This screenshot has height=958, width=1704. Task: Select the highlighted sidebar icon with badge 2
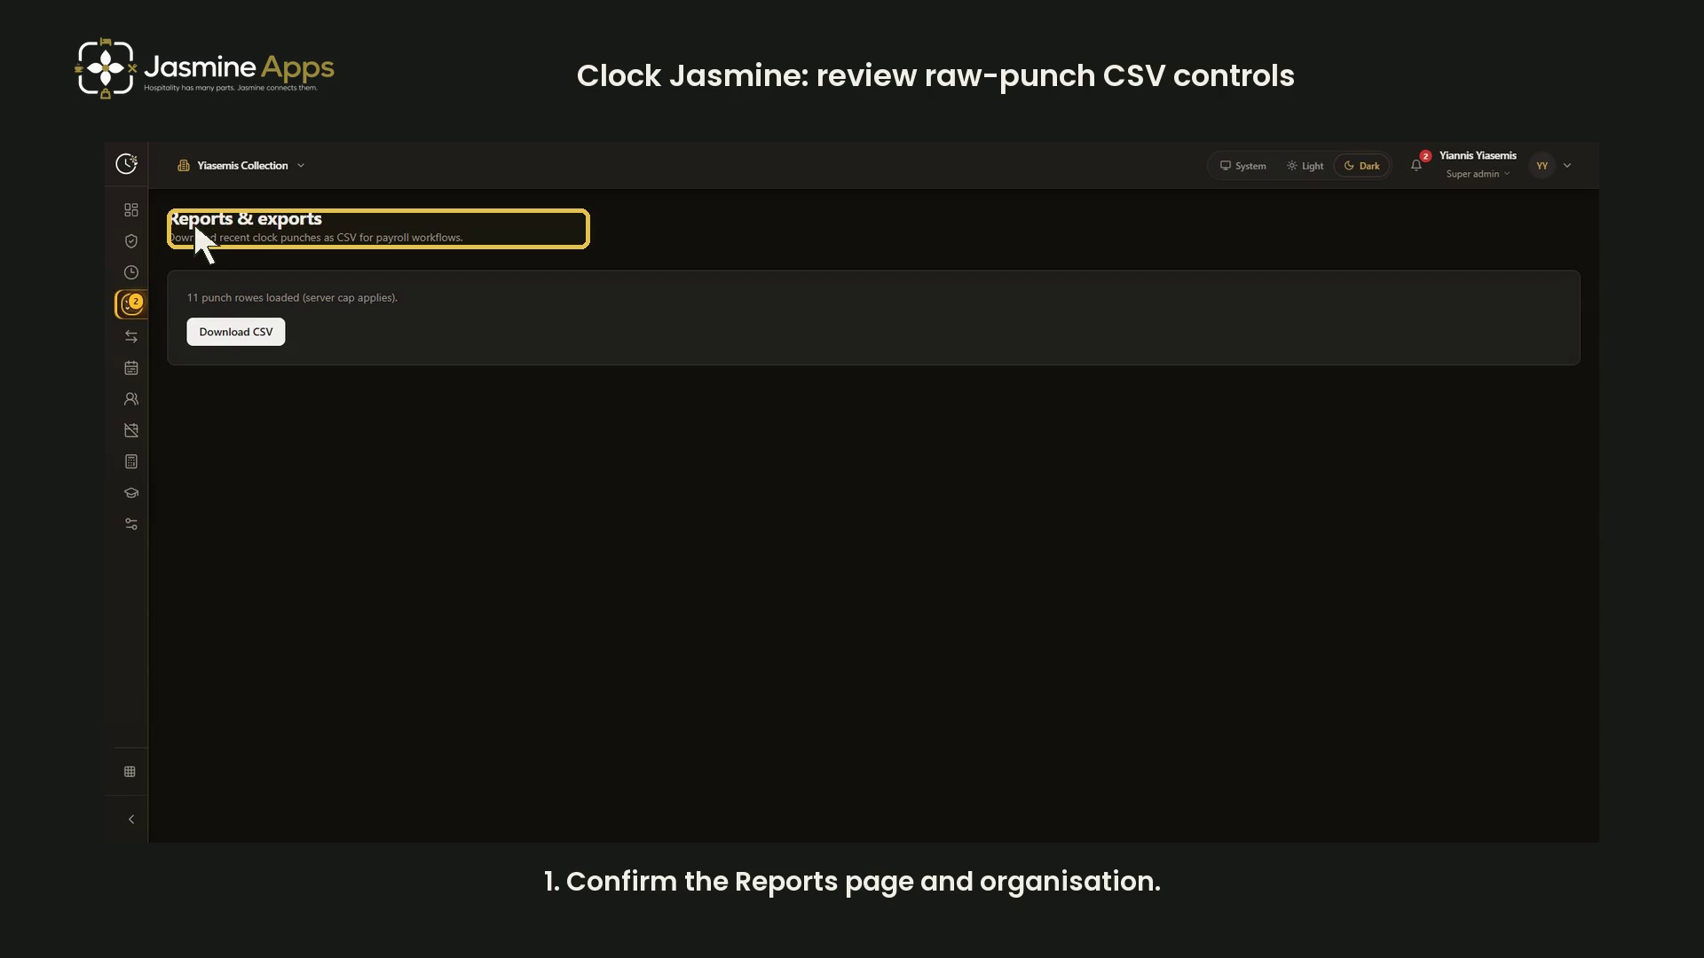click(x=131, y=304)
